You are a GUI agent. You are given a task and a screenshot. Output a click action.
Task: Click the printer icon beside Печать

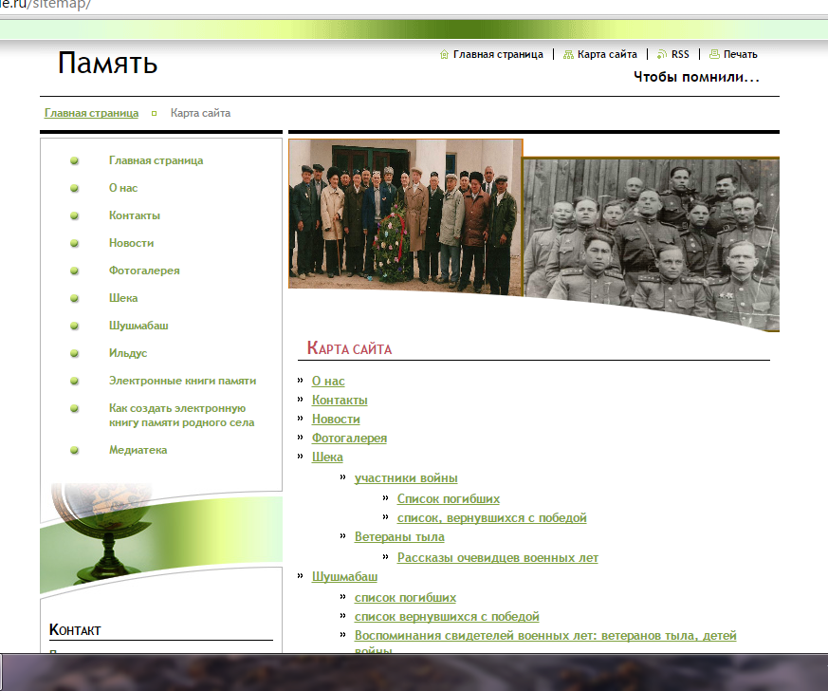pyautogui.click(x=714, y=54)
